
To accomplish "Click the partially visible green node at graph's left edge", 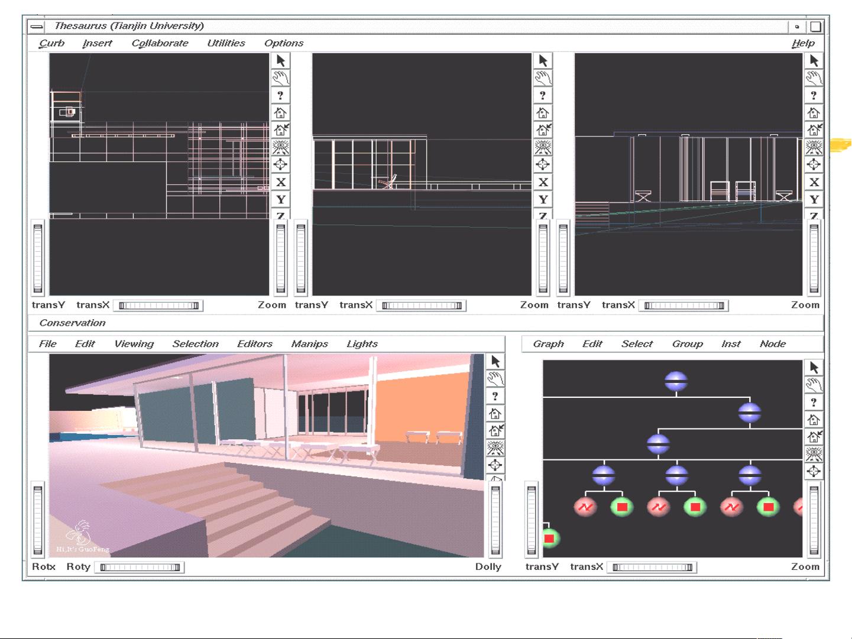I will point(550,539).
